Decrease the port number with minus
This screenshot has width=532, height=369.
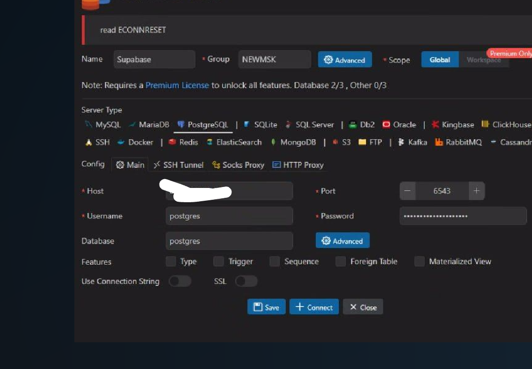coord(407,191)
